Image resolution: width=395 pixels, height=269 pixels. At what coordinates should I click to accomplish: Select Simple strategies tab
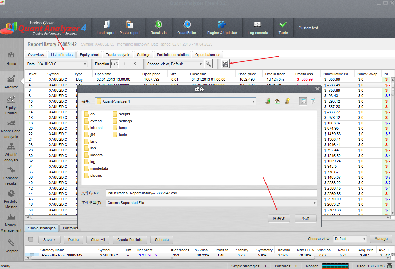tap(42, 228)
